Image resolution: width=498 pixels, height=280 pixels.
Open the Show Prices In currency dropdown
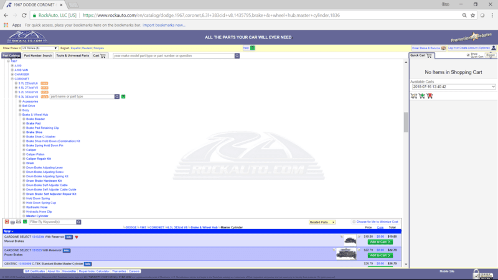tap(39, 49)
